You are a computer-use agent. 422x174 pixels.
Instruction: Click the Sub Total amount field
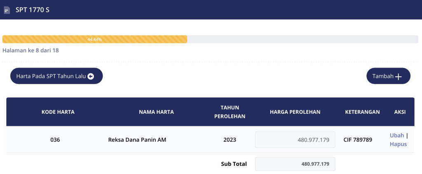(295, 164)
